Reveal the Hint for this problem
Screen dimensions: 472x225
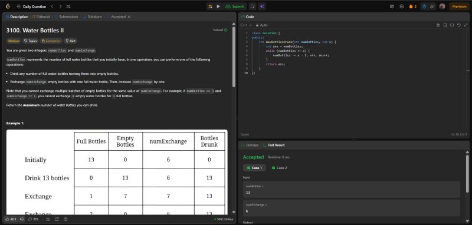click(70, 41)
